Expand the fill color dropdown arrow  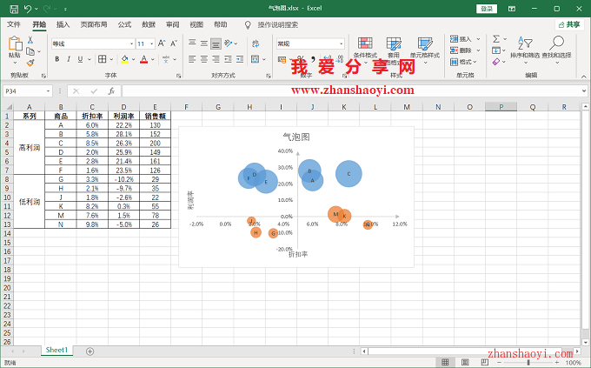click(134, 59)
